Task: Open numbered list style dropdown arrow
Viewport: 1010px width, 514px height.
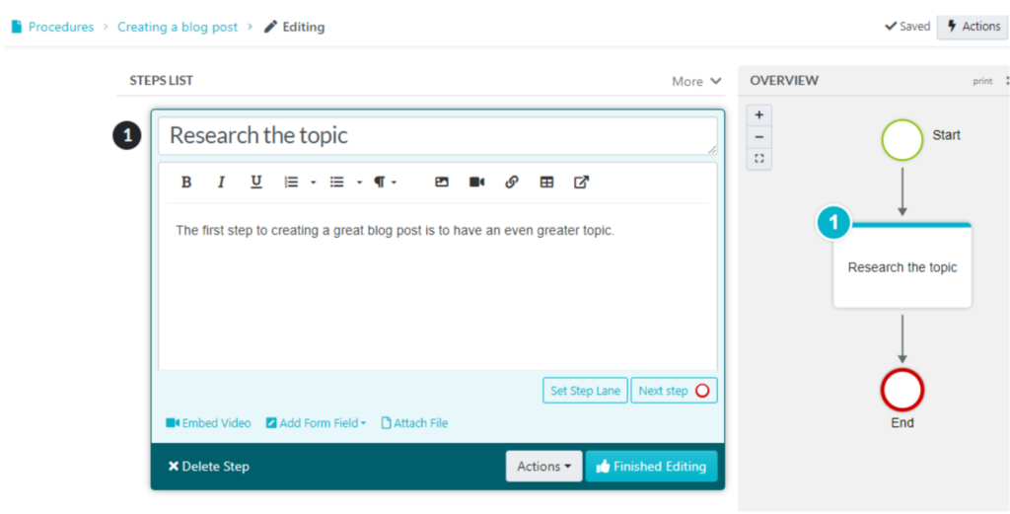Action: (x=313, y=183)
